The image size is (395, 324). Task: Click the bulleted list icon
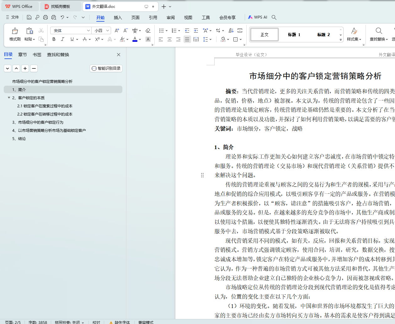[x=161, y=30]
